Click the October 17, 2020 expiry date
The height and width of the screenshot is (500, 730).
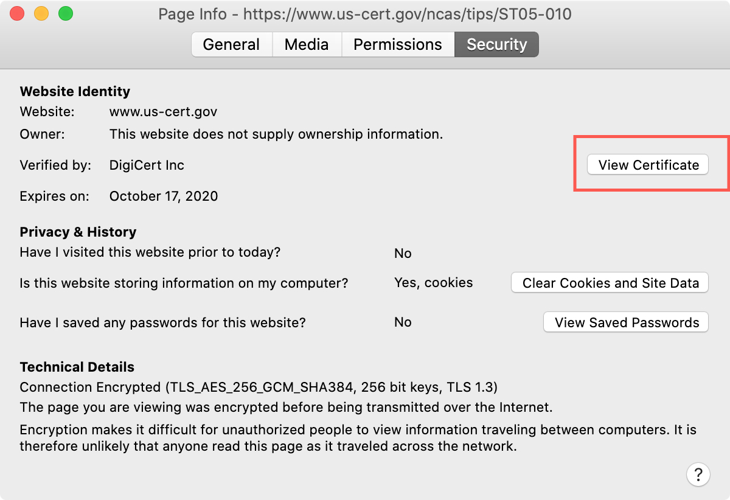click(164, 196)
